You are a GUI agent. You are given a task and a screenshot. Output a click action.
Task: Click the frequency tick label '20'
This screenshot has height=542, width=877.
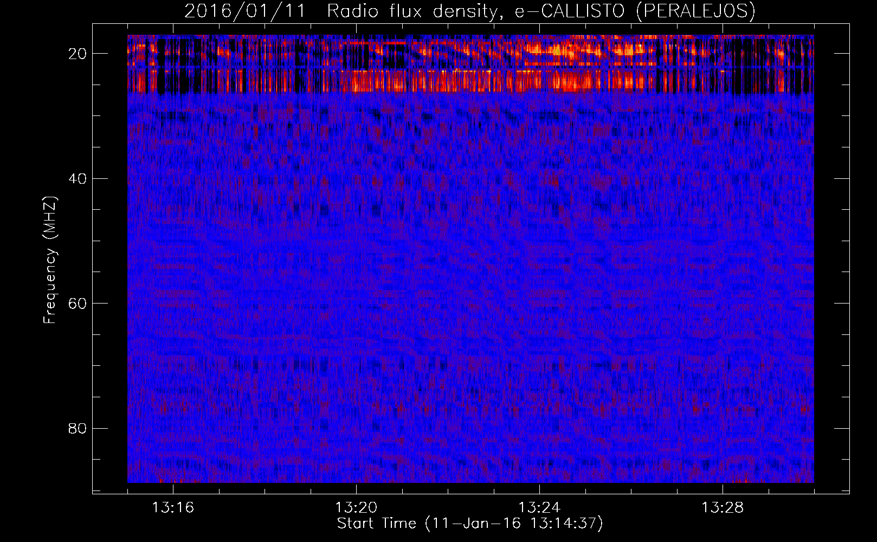[x=78, y=54]
